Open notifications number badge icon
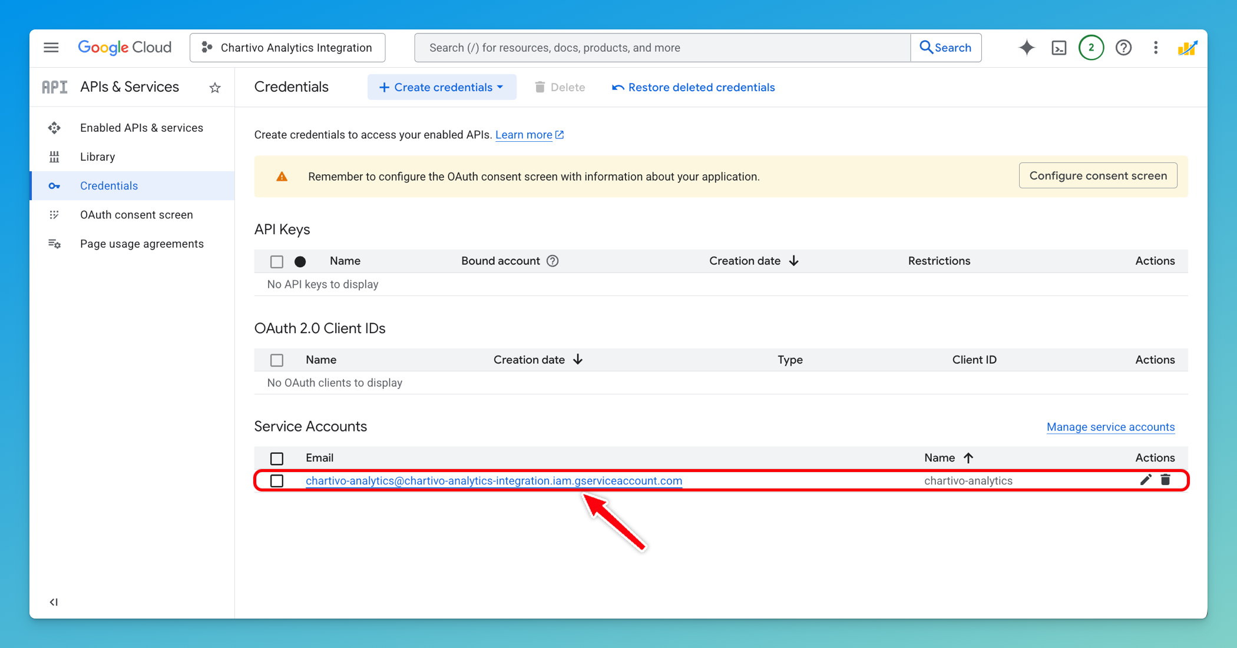 tap(1091, 47)
